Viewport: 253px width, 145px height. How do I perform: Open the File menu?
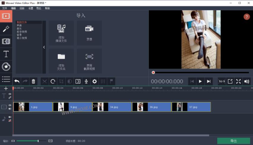point(4,8)
